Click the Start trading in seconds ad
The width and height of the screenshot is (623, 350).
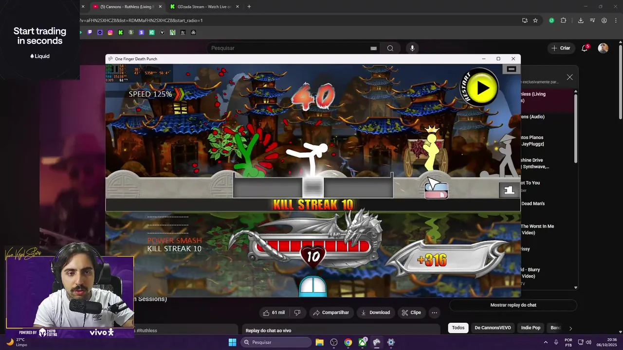tap(40, 40)
